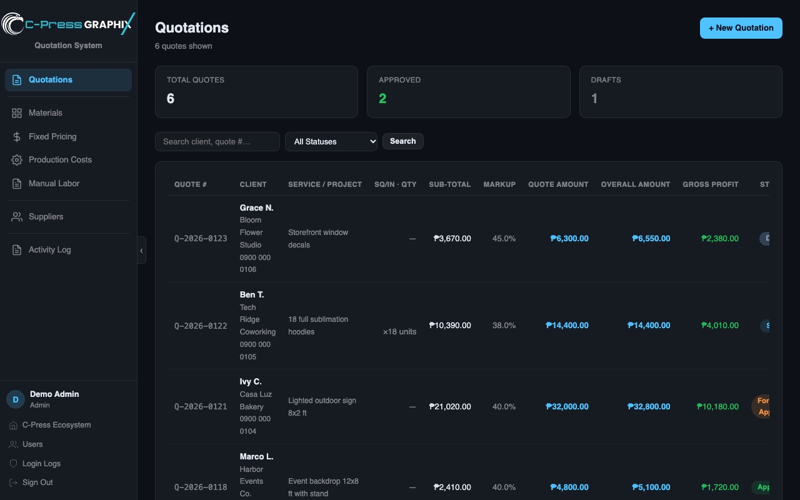Click the Drafts summary card
The width and height of the screenshot is (800, 500).
click(681, 92)
